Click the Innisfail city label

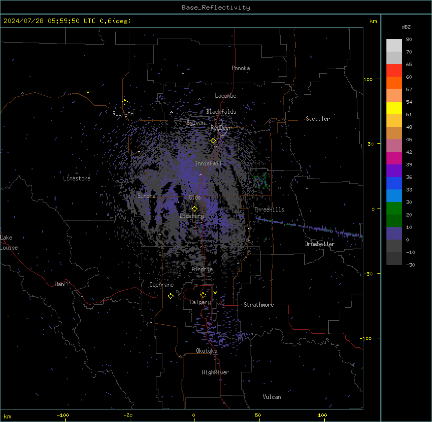click(x=208, y=163)
